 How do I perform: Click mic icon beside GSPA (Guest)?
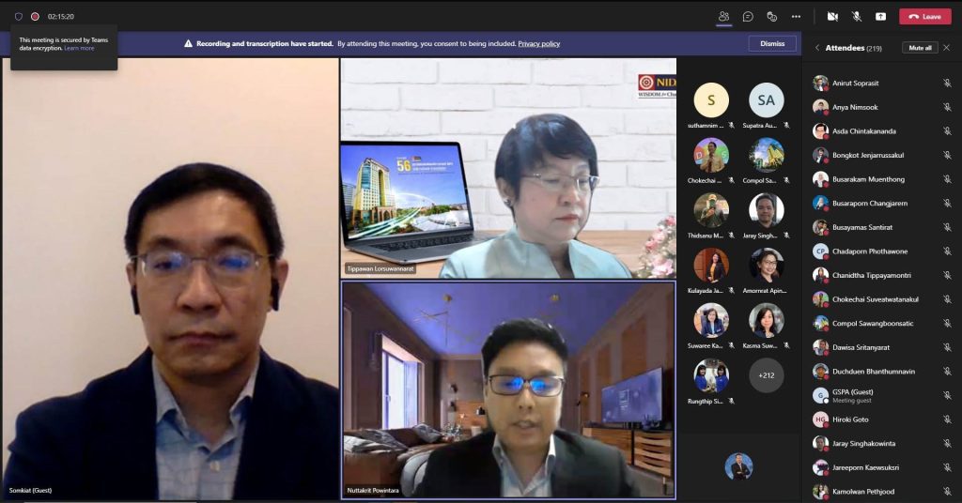pyautogui.click(x=947, y=395)
